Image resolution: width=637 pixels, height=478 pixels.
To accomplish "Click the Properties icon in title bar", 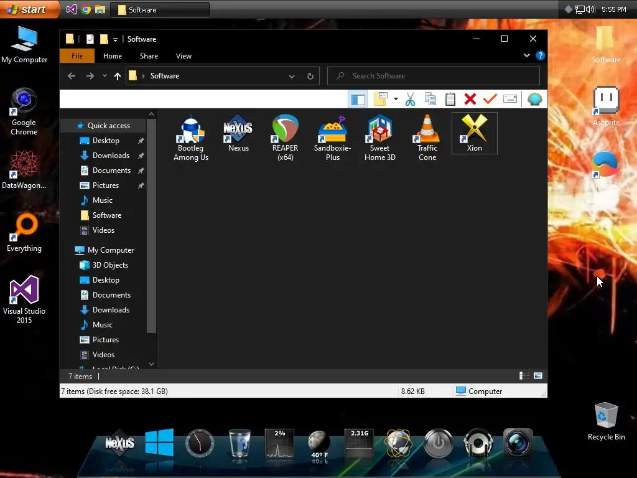I will coord(90,39).
